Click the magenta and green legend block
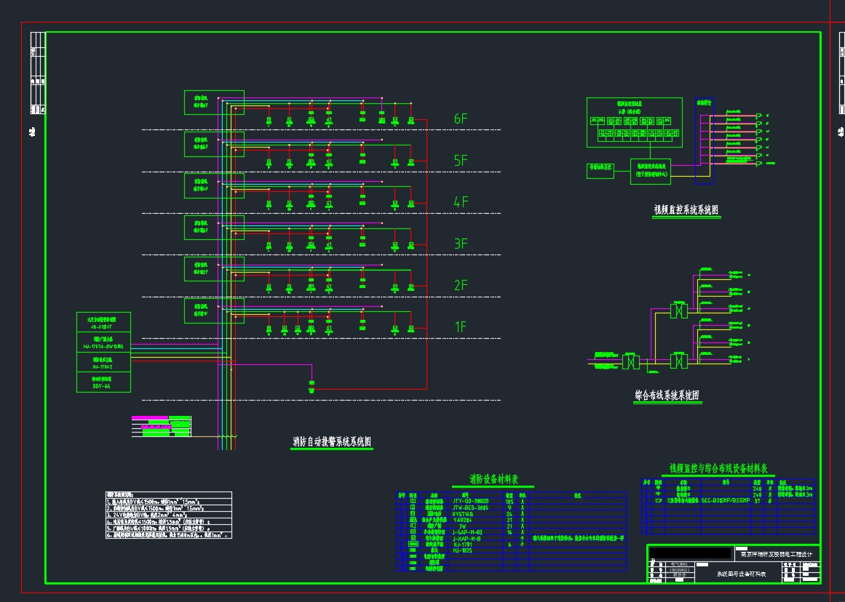This screenshot has width=845, height=602. 161,426
